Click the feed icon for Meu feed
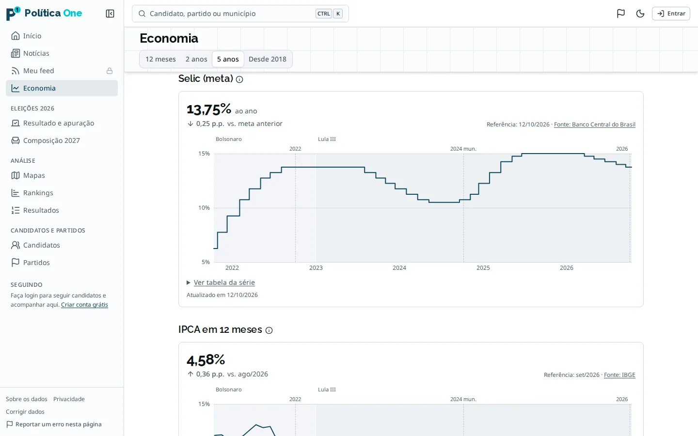Viewport: 698px width, 436px height. point(16,71)
